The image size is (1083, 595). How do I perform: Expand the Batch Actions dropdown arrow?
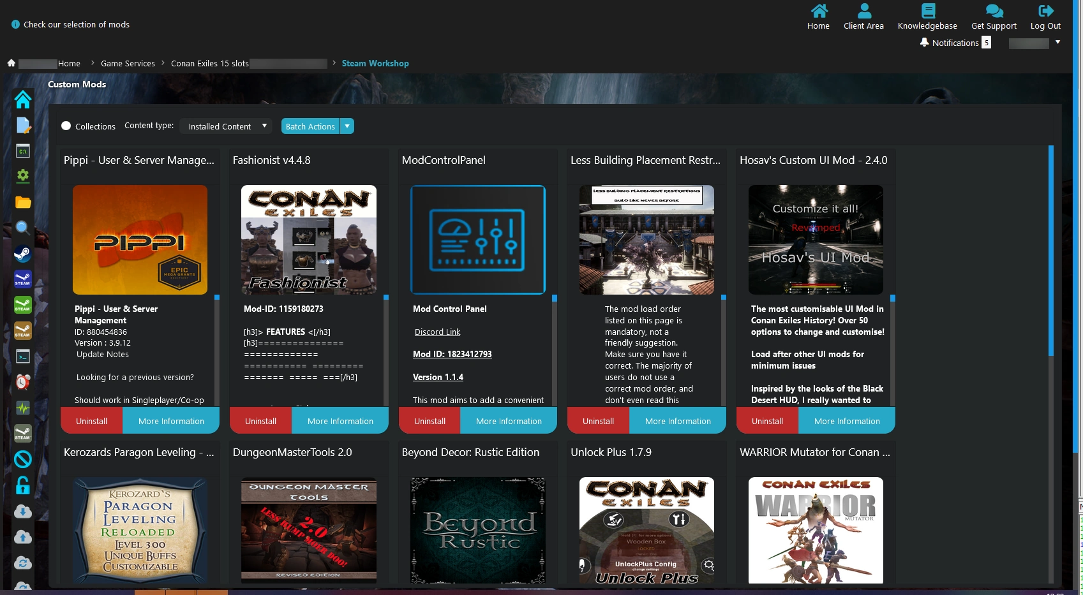347,126
